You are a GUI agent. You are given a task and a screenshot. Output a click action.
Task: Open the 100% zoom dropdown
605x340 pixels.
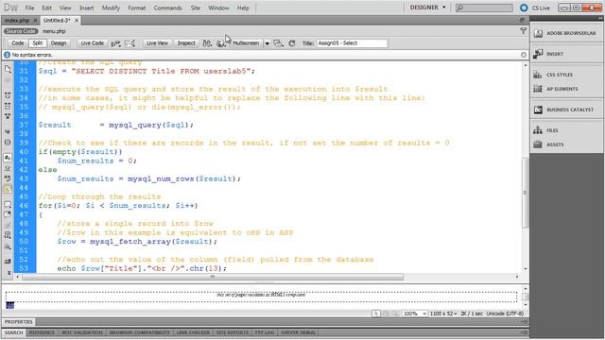pos(414,314)
